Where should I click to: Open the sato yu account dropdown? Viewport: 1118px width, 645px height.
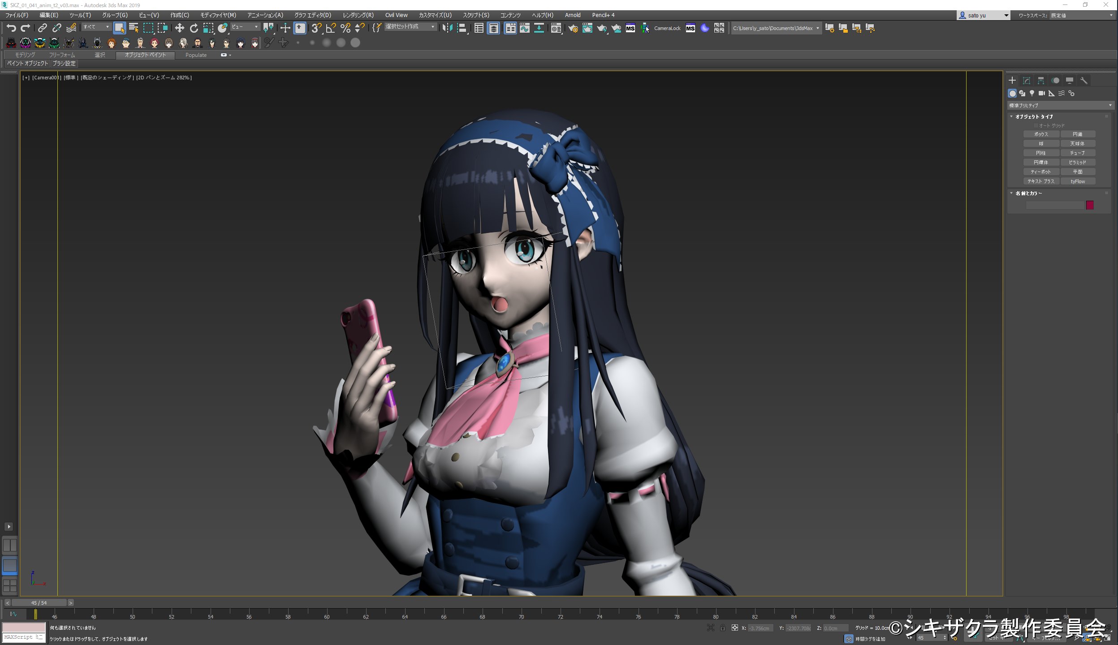pyautogui.click(x=984, y=15)
